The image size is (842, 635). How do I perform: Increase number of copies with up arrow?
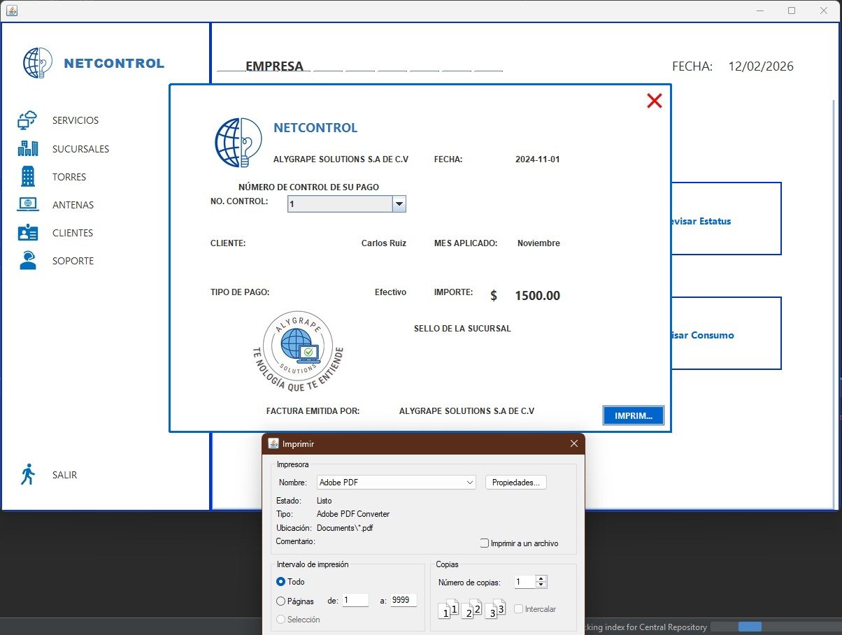[x=541, y=579]
